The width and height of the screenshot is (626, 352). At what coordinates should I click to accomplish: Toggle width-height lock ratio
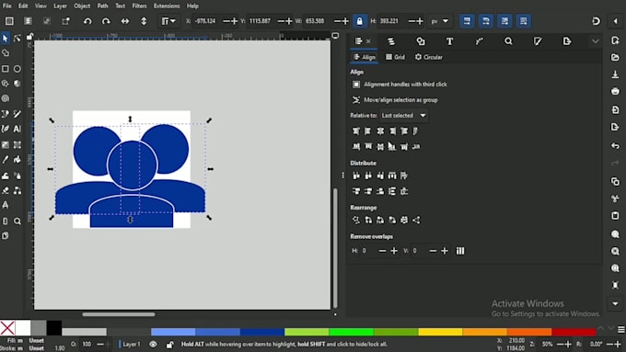360,21
